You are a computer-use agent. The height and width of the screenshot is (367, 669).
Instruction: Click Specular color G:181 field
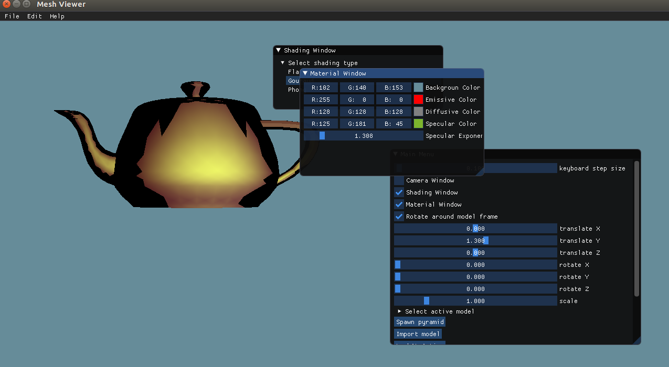coord(357,124)
